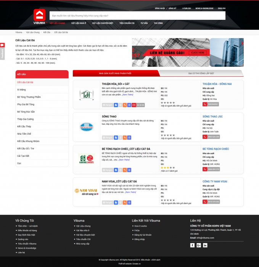The image size is (259, 267).
Task: Open blue document icon in Nam Visai card
Action: tap(116, 203)
